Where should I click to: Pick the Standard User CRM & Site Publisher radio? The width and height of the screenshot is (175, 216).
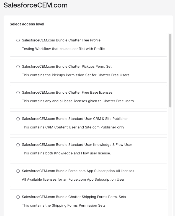coord(18,119)
